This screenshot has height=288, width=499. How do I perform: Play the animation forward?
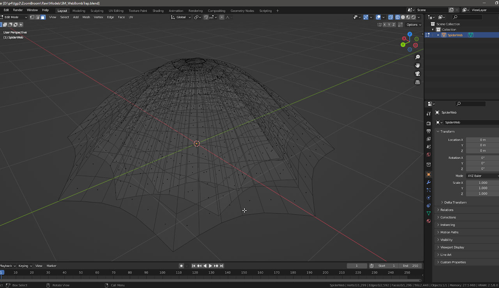(x=211, y=266)
